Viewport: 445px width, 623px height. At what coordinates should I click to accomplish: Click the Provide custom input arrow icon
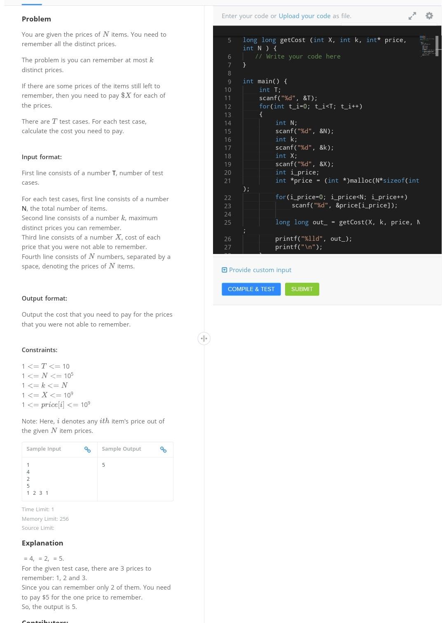pos(225,270)
